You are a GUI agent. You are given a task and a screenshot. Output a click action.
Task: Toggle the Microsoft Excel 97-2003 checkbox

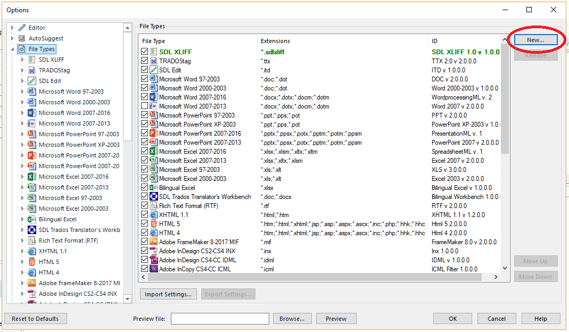(x=144, y=169)
